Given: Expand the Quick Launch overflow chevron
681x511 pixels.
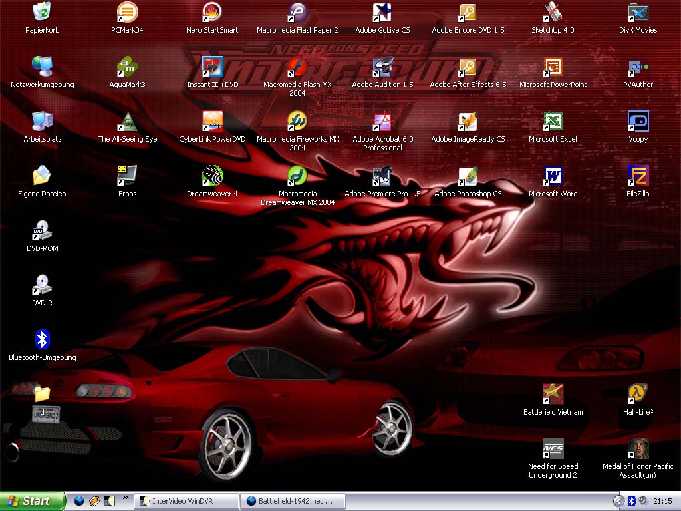Looking at the screenshot, I should click(126, 498).
